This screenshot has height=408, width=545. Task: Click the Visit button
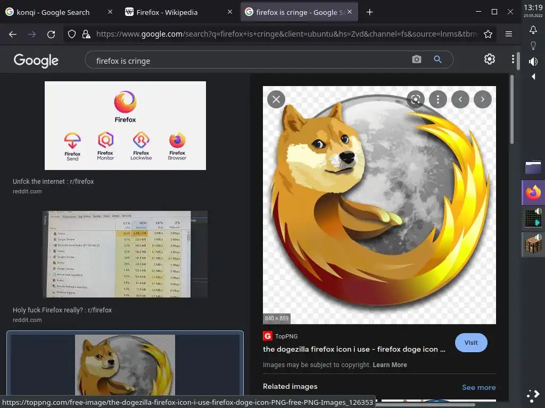tap(471, 343)
